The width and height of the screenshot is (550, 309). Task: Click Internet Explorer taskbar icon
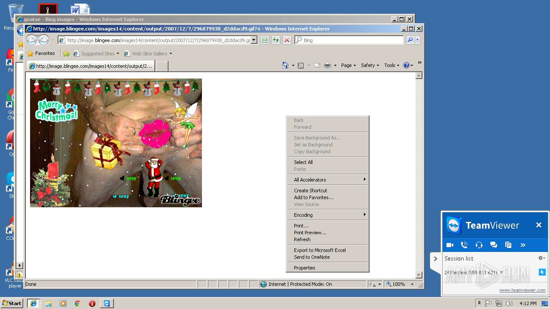tap(34, 303)
